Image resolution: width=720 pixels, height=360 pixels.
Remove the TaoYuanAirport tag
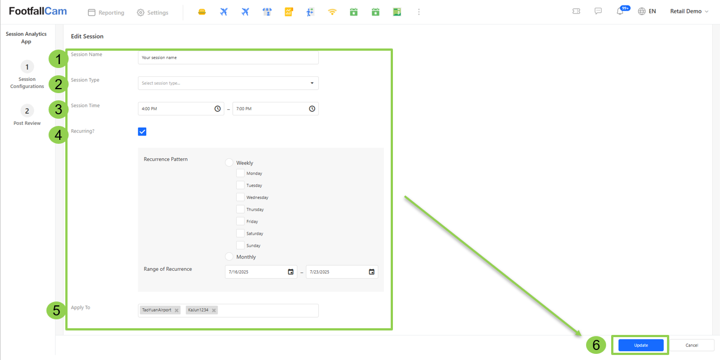pos(176,310)
